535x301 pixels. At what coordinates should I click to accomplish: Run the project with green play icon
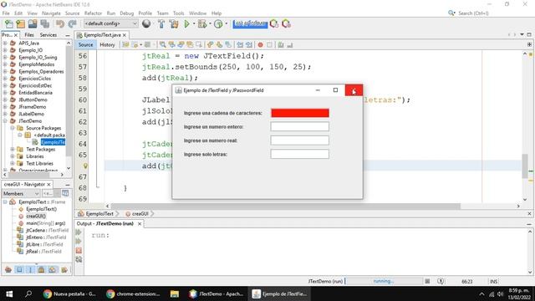(x=186, y=24)
